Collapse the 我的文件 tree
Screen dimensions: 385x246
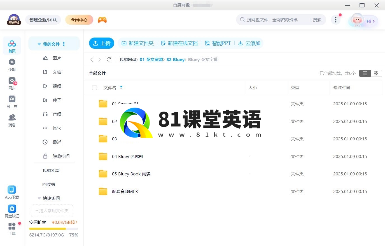click(39, 44)
